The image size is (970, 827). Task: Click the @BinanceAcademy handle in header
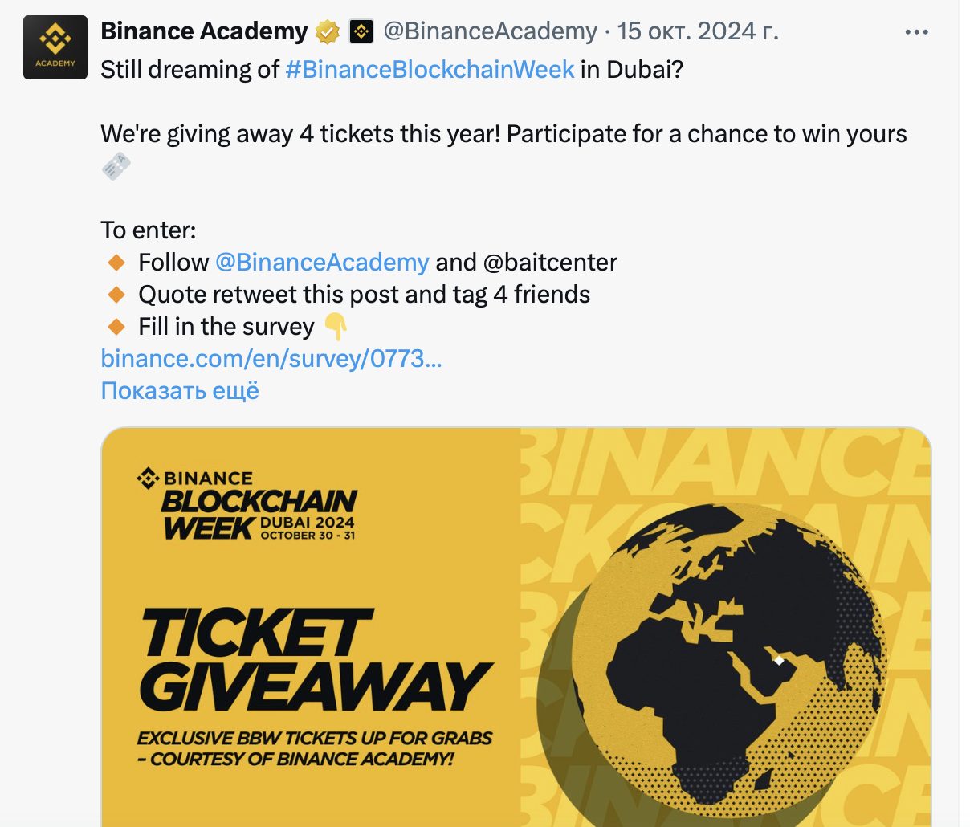[490, 31]
